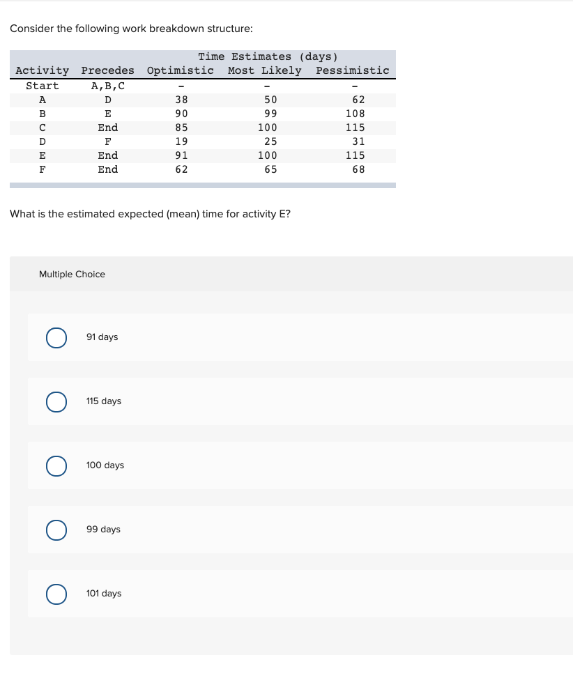Click the A,B,C precedes cell
Viewport: 573px width, 694px height.
pyautogui.click(x=107, y=86)
